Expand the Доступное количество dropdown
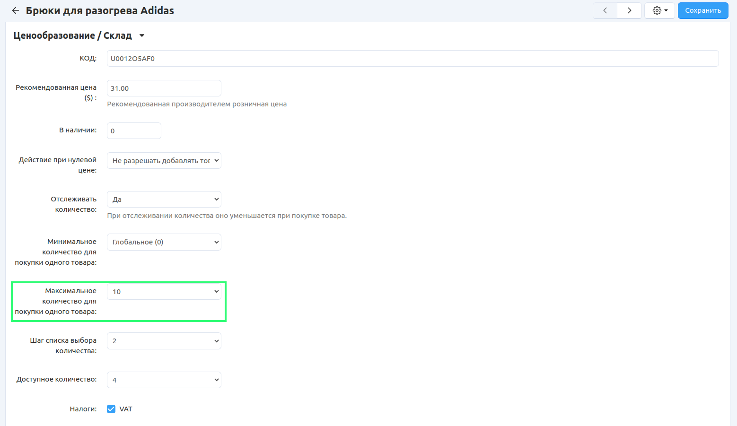The width and height of the screenshot is (737, 426). (164, 380)
